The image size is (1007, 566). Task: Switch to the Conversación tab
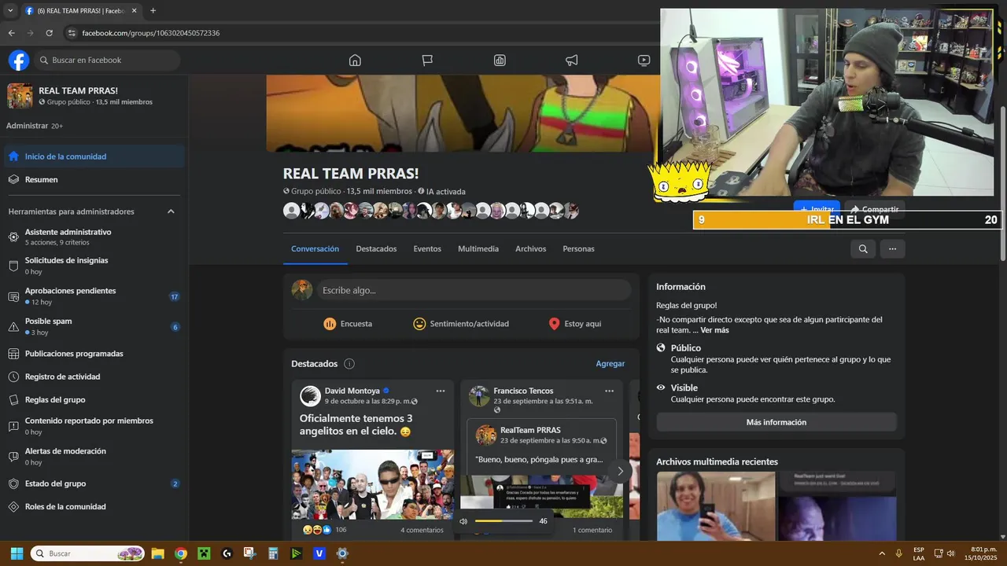pyautogui.click(x=315, y=248)
